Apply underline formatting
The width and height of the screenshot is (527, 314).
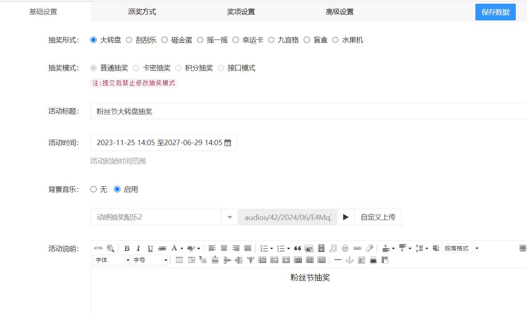(x=150, y=248)
